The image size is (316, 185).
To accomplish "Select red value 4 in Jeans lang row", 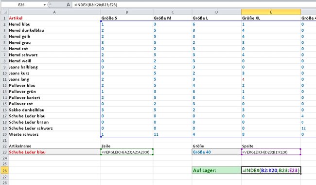I will 271,79.
